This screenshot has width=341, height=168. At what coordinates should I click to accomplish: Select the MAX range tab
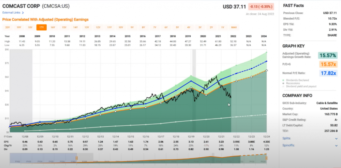click(x=234, y=27)
